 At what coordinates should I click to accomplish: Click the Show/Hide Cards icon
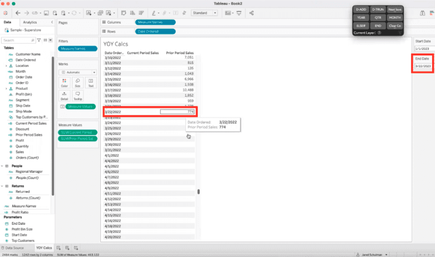click(x=228, y=13)
